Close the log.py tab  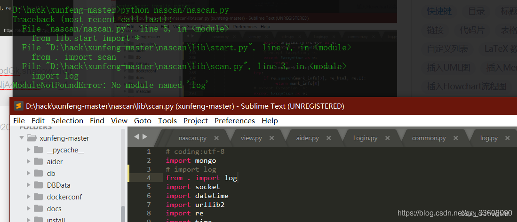pyautogui.click(x=507, y=138)
